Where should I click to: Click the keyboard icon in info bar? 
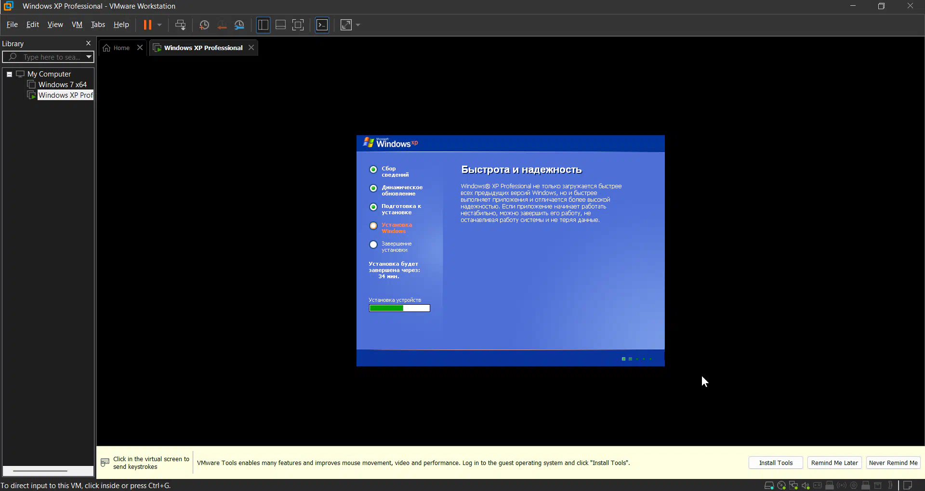pyautogui.click(x=105, y=463)
